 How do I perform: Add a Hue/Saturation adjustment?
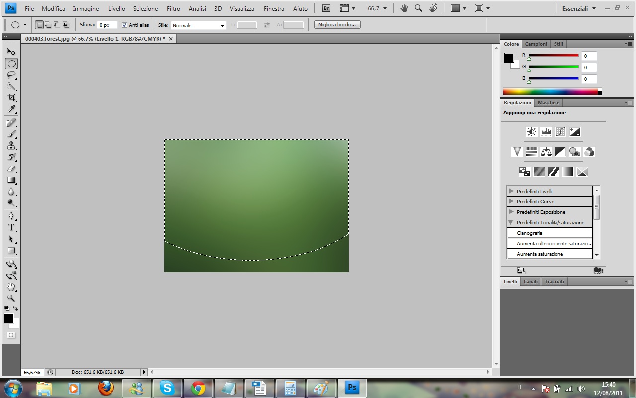pyautogui.click(x=531, y=152)
